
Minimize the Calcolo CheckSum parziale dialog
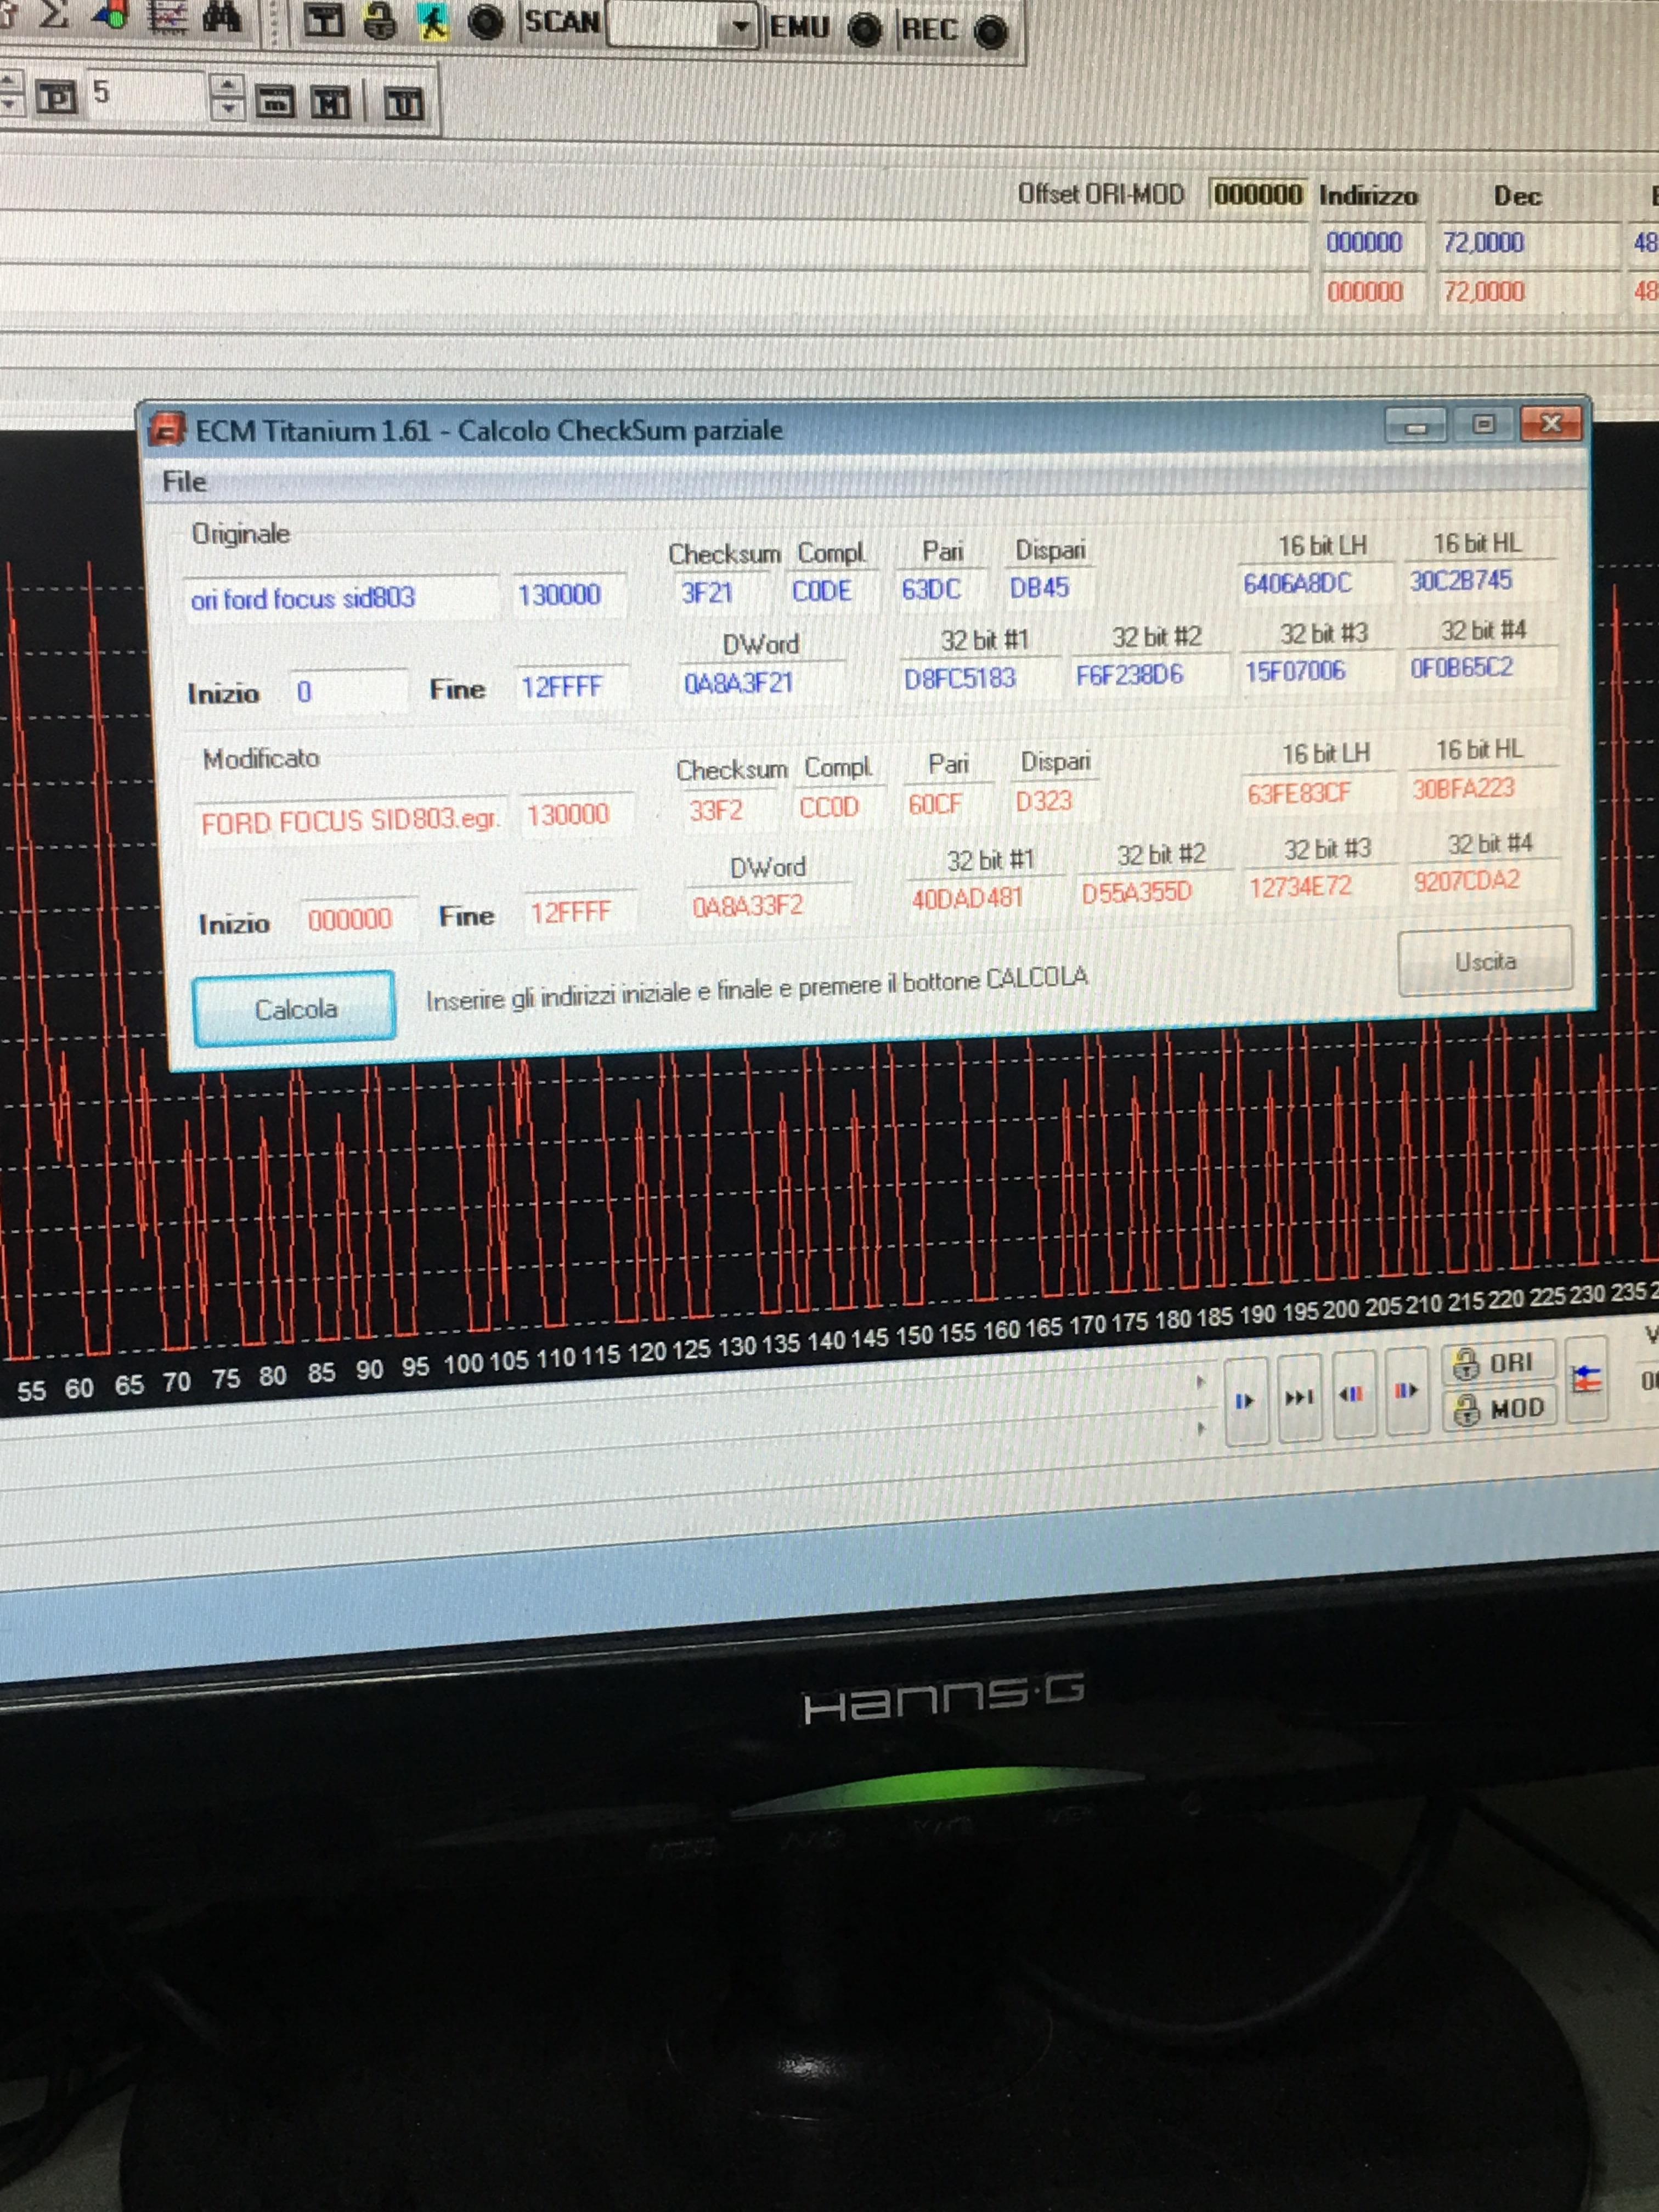(1415, 426)
